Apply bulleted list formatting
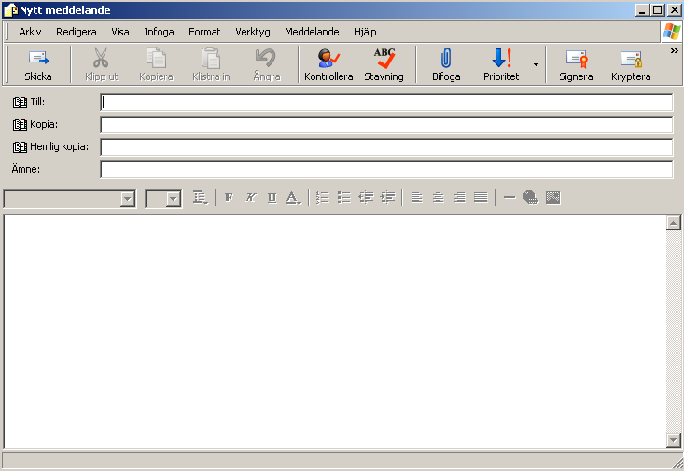 344,198
